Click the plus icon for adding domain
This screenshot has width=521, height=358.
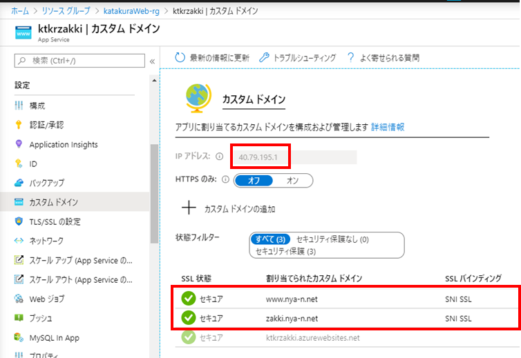point(189,208)
